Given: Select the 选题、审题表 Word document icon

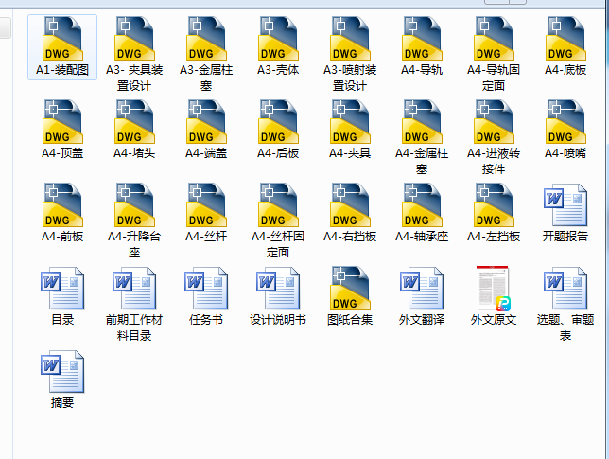Looking at the screenshot, I should click(x=565, y=288).
